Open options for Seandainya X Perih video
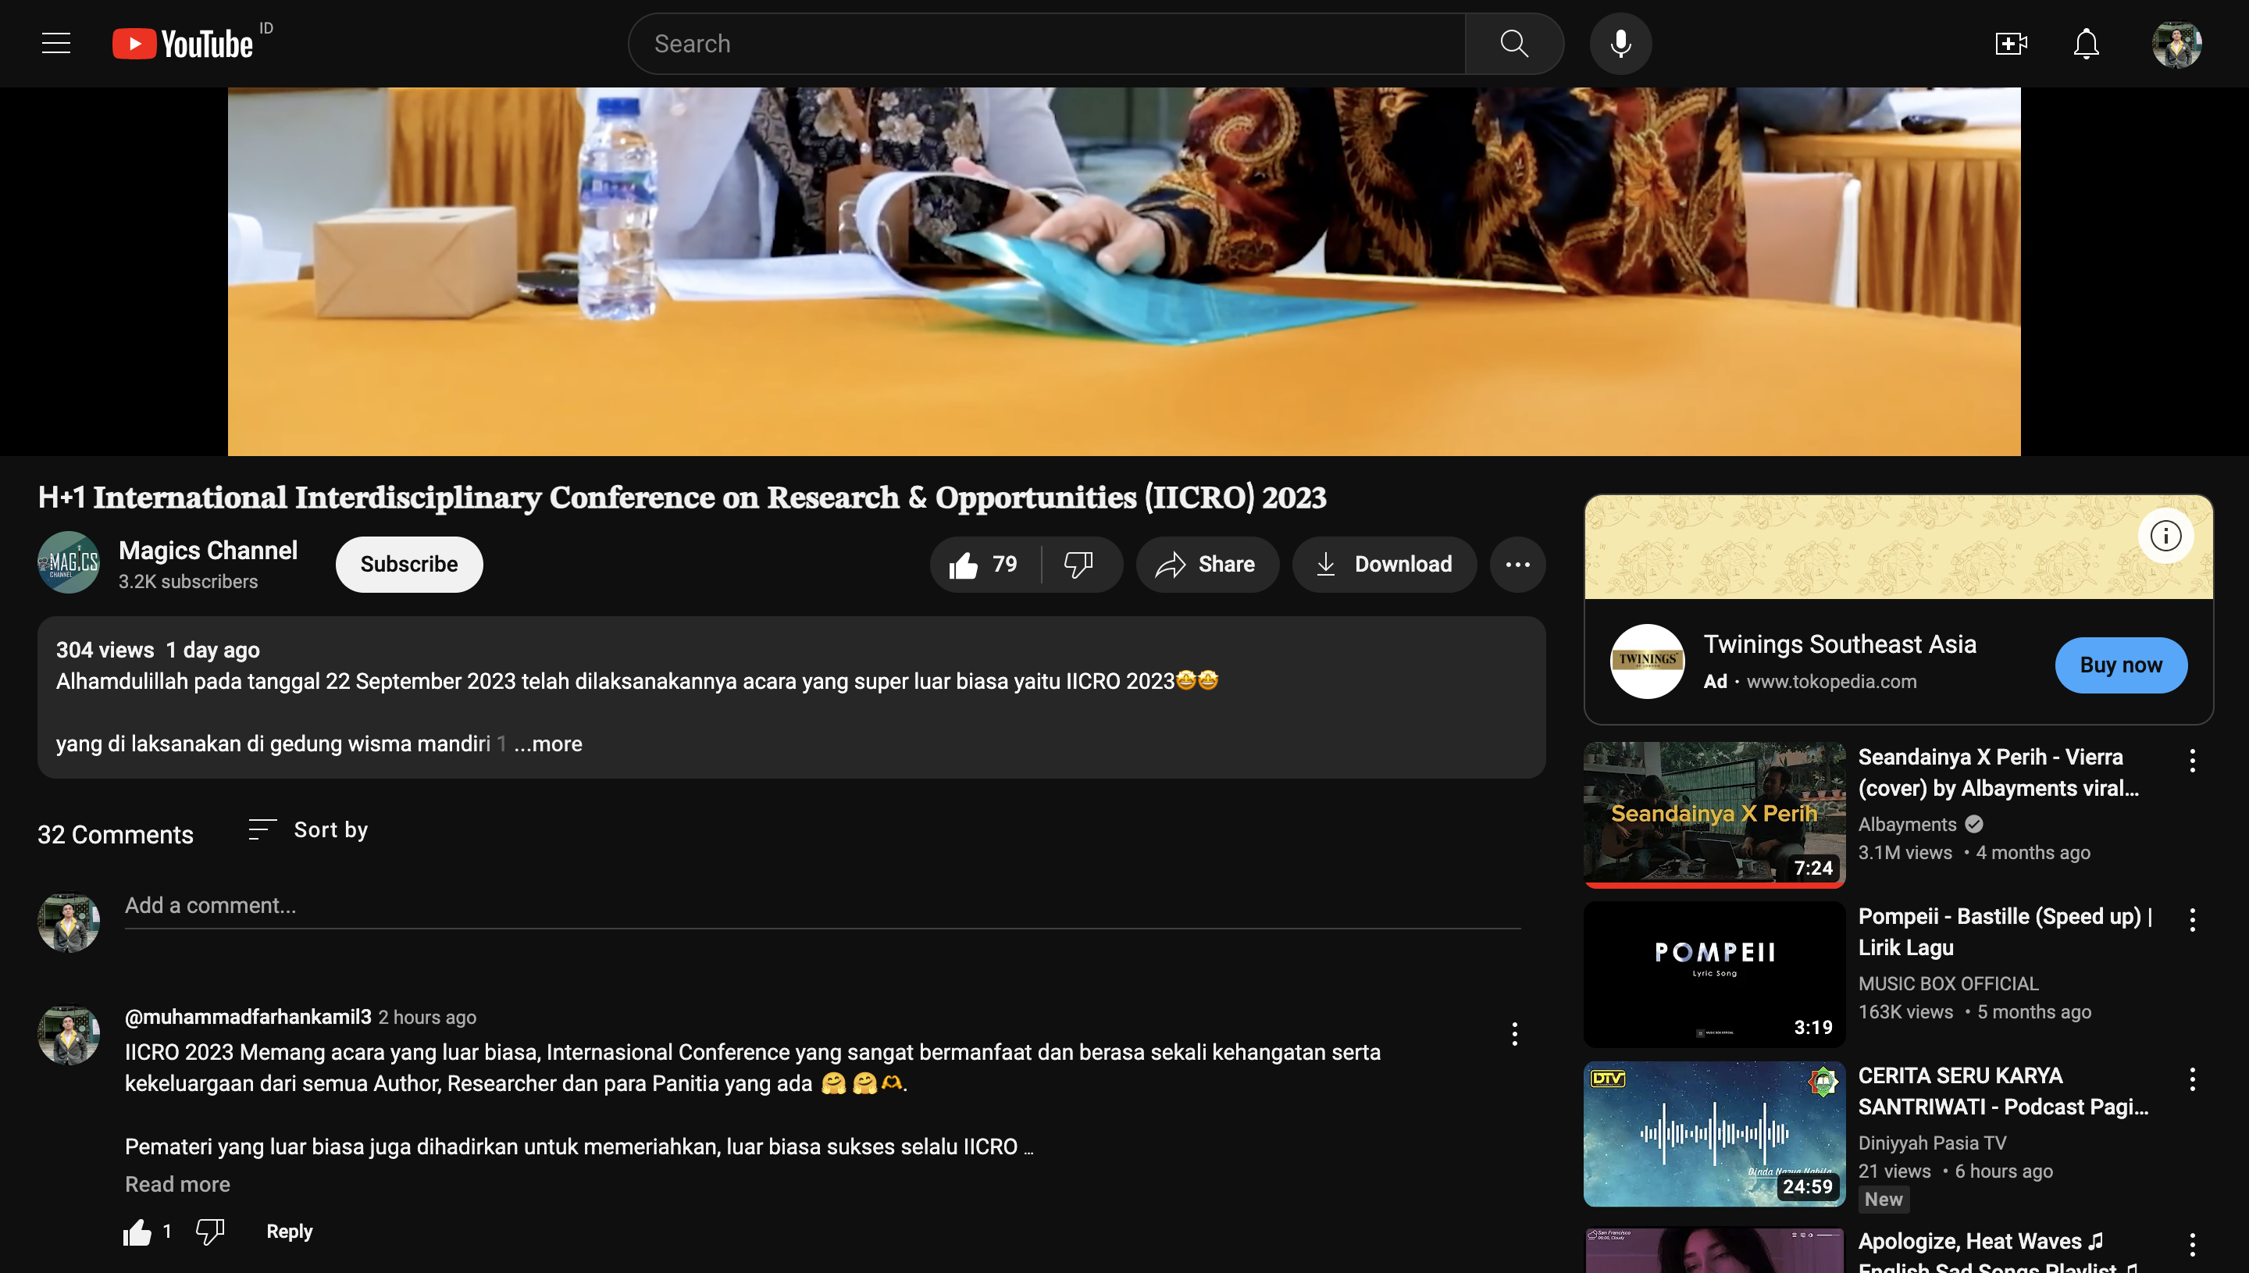Screen dimensions: 2249x1273 pos(2191,761)
